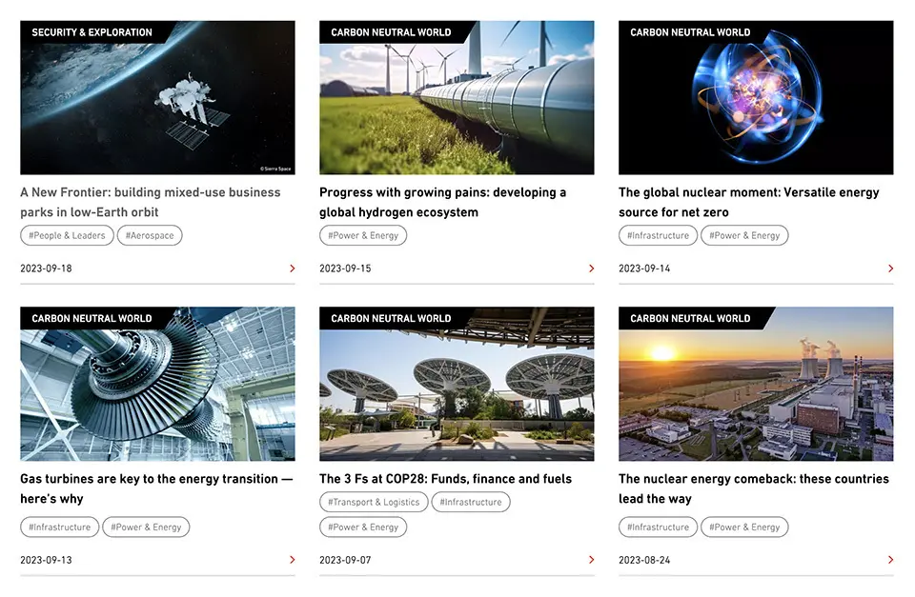Screen dimensions: 915x597
Task: Open the nuclear plant sunset photo
Action: click(756, 385)
